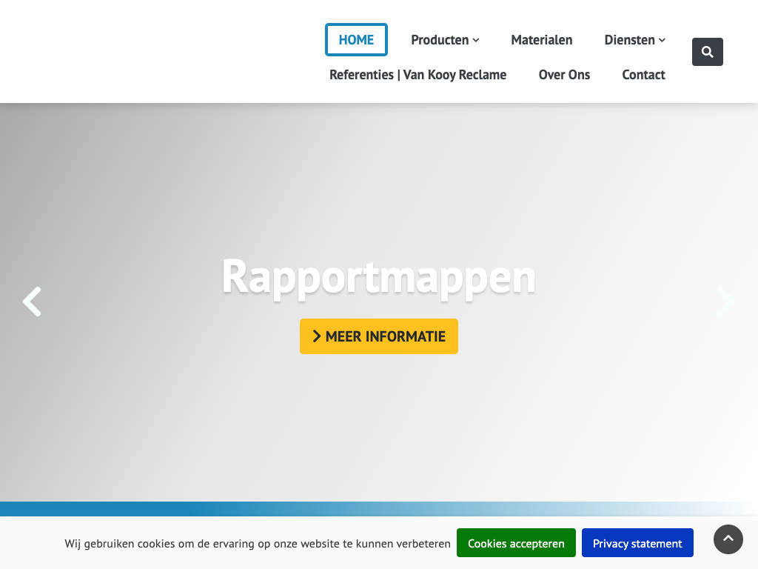This screenshot has height=569, width=758.
Task: Click the cookie notice text
Action: pos(257,544)
